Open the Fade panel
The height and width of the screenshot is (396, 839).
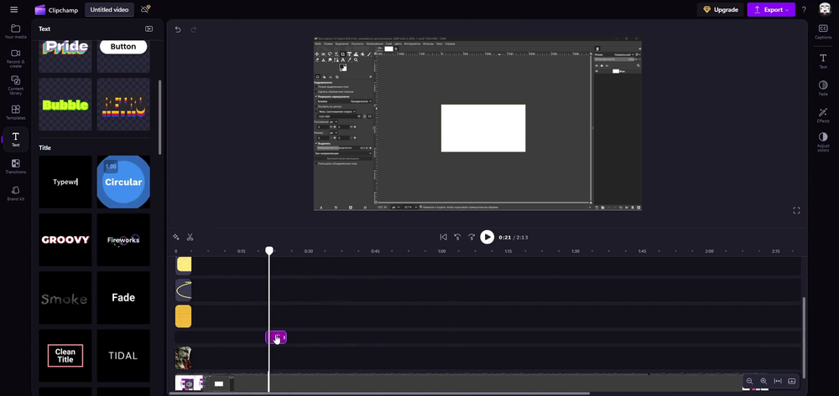click(823, 88)
